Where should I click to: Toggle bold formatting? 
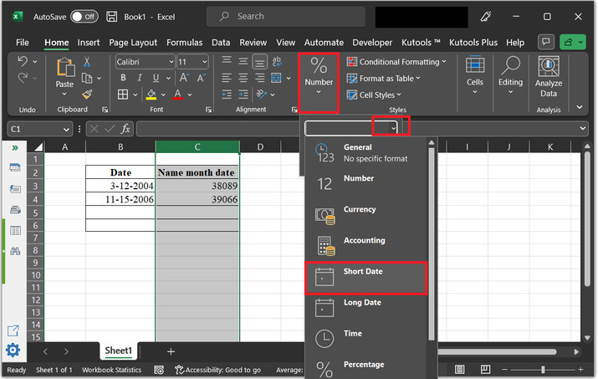coord(122,78)
